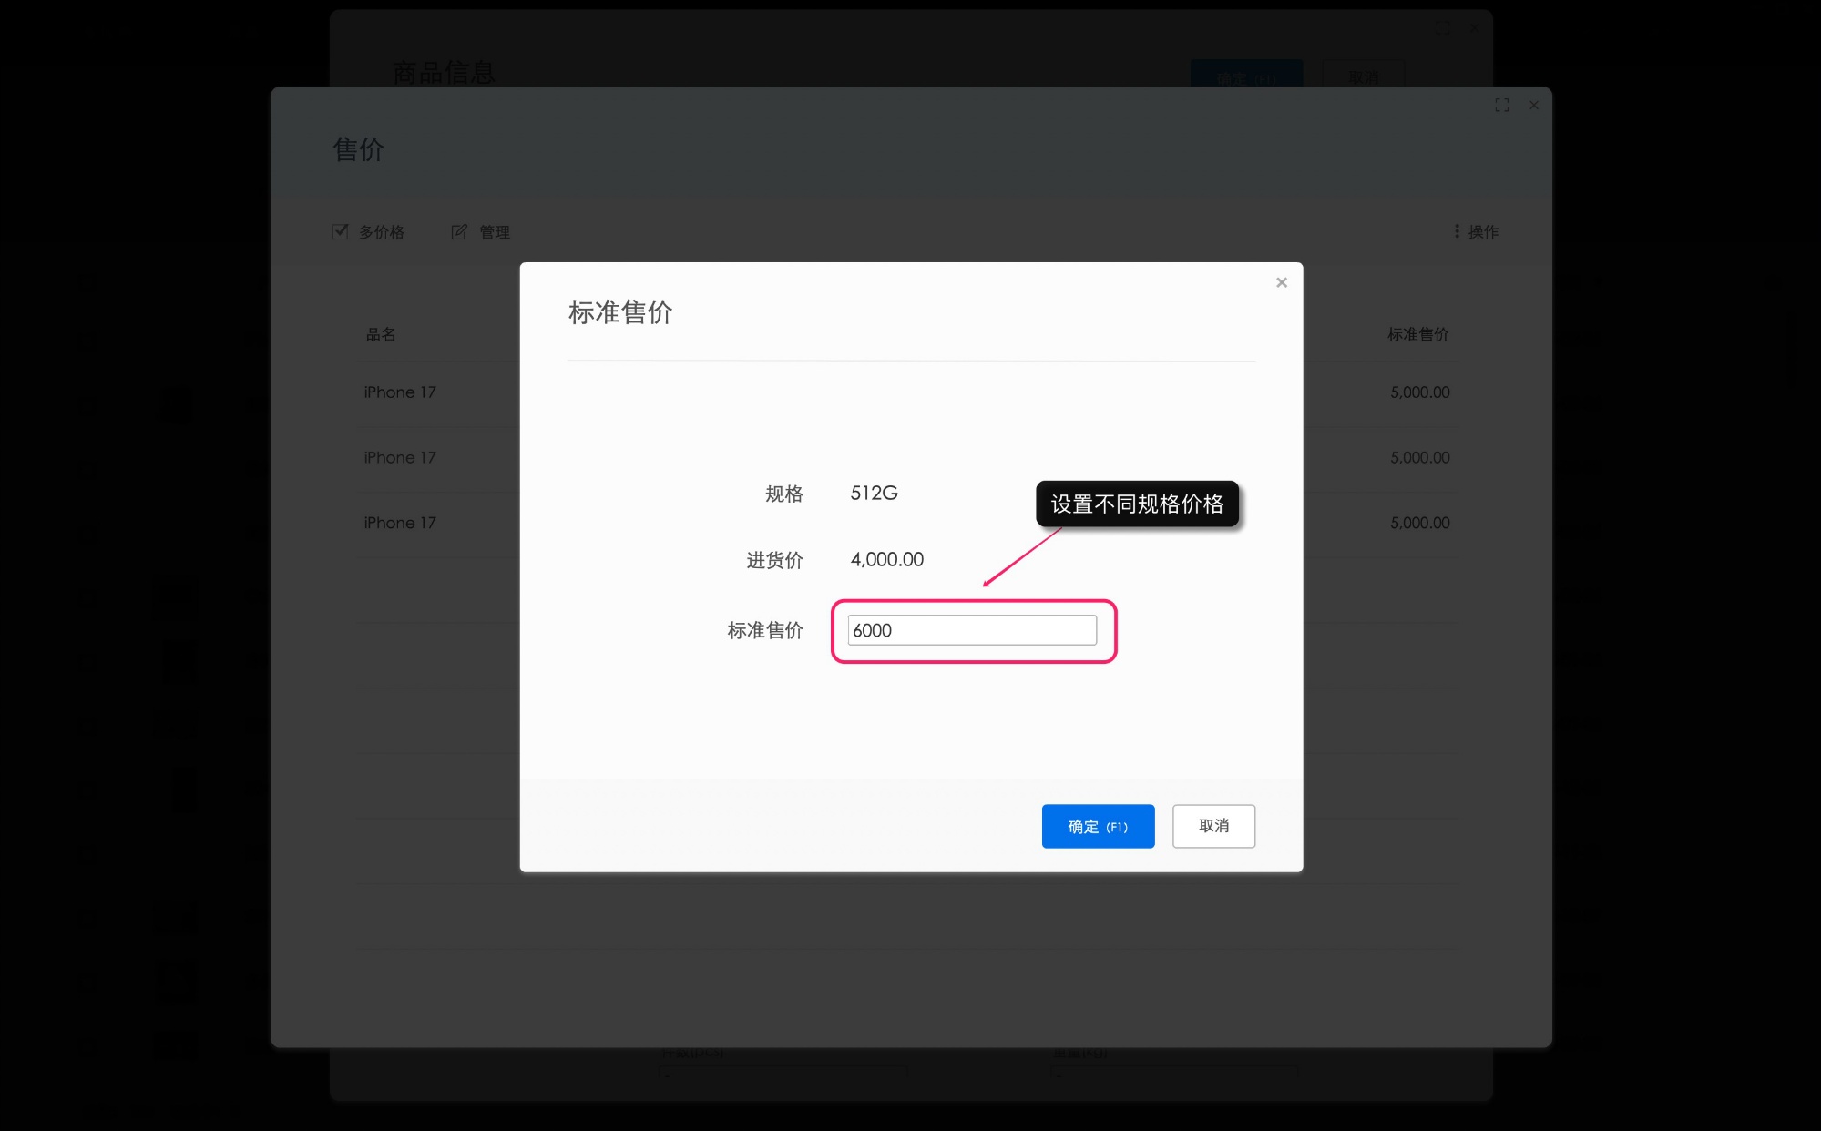Click 取消 to cancel the price edit
Screen dimensions: 1821x1131
point(1213,826)
